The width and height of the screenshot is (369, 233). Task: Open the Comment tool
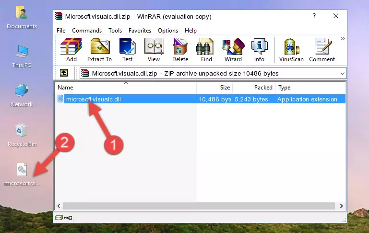click(322, 50)
